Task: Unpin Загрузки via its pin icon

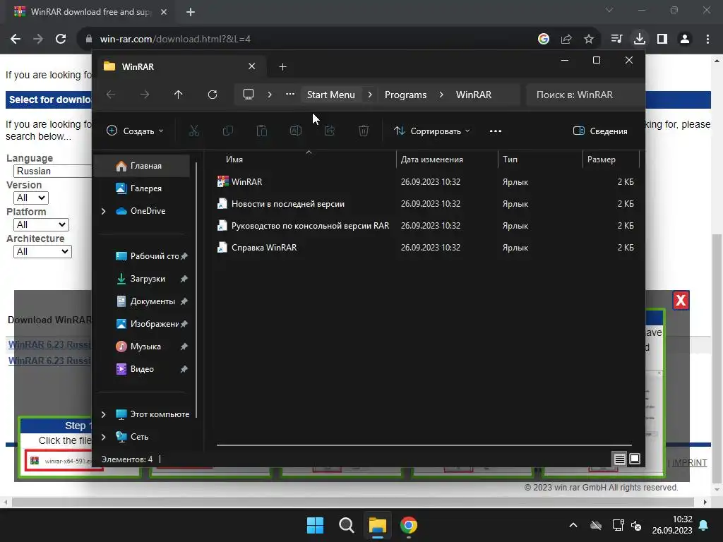Action: tap(184, 278)
